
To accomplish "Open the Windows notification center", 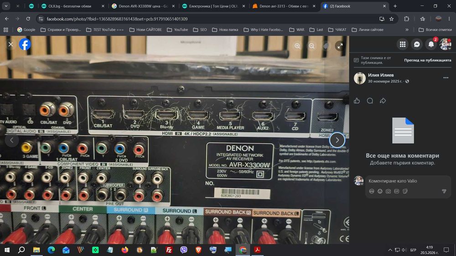I will click(x=446, y=250).
